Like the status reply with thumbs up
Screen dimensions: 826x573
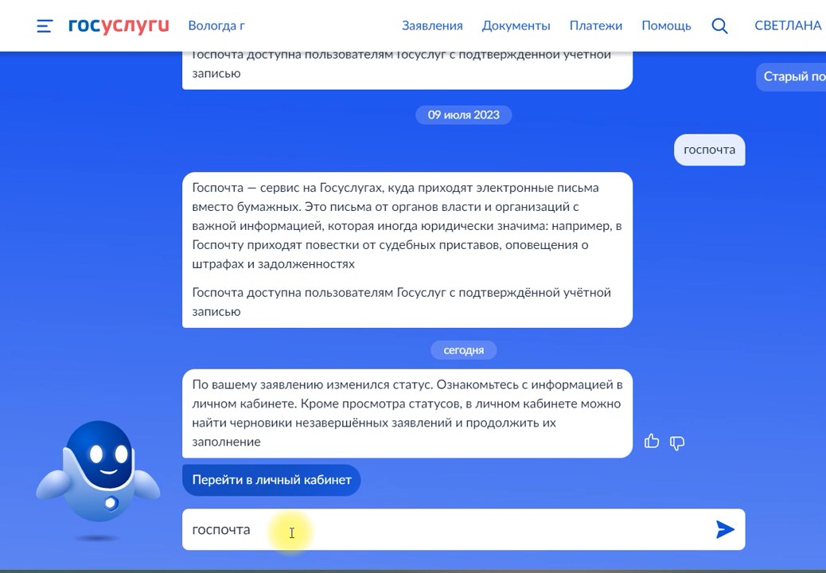click(652, 442)
